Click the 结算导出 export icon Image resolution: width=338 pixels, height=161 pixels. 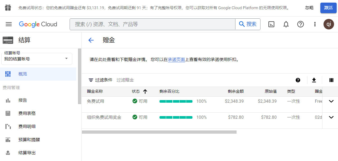(8, 153)
